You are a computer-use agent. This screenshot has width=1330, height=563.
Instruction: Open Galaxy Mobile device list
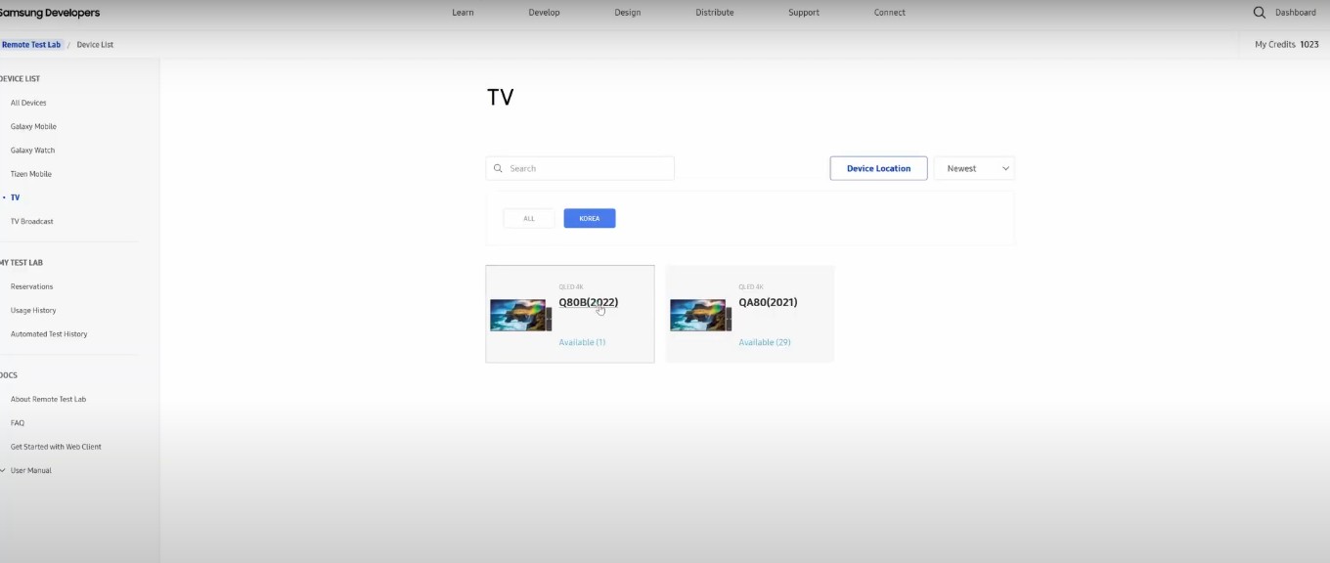click(x=33, y=127)
